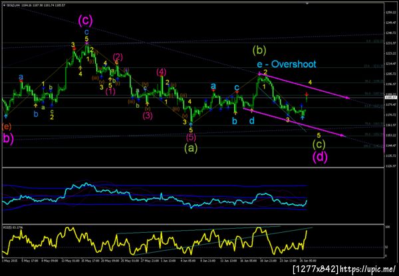The image size is (399, 276).
Task: Select the pink (1) wave label
Action: 110,92
